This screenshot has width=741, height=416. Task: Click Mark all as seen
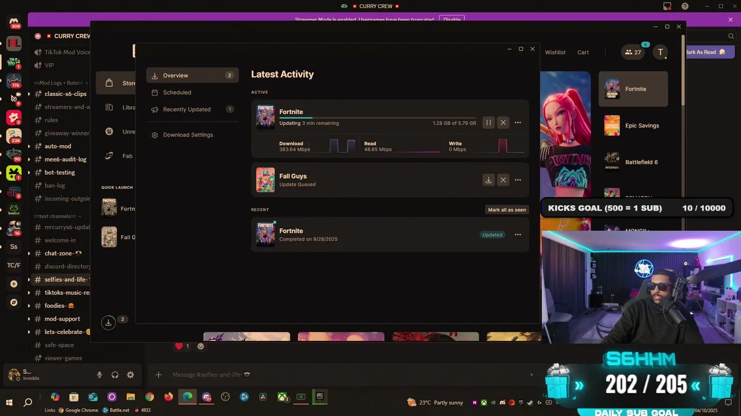(x=507, y=210)
